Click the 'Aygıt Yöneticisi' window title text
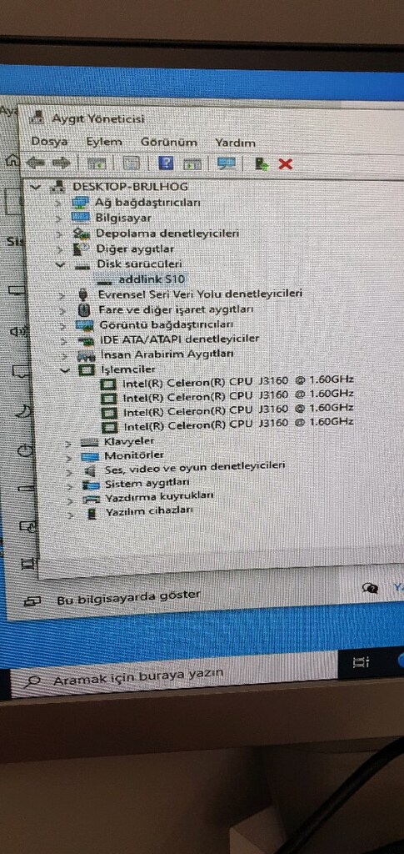Image resolution: width=404 pixels, height=854 pixels. (97, 118)
